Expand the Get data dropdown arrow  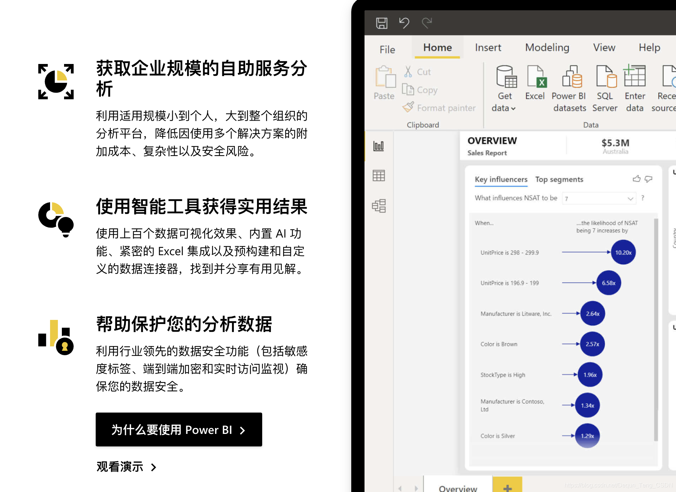(x=513, y=108)
